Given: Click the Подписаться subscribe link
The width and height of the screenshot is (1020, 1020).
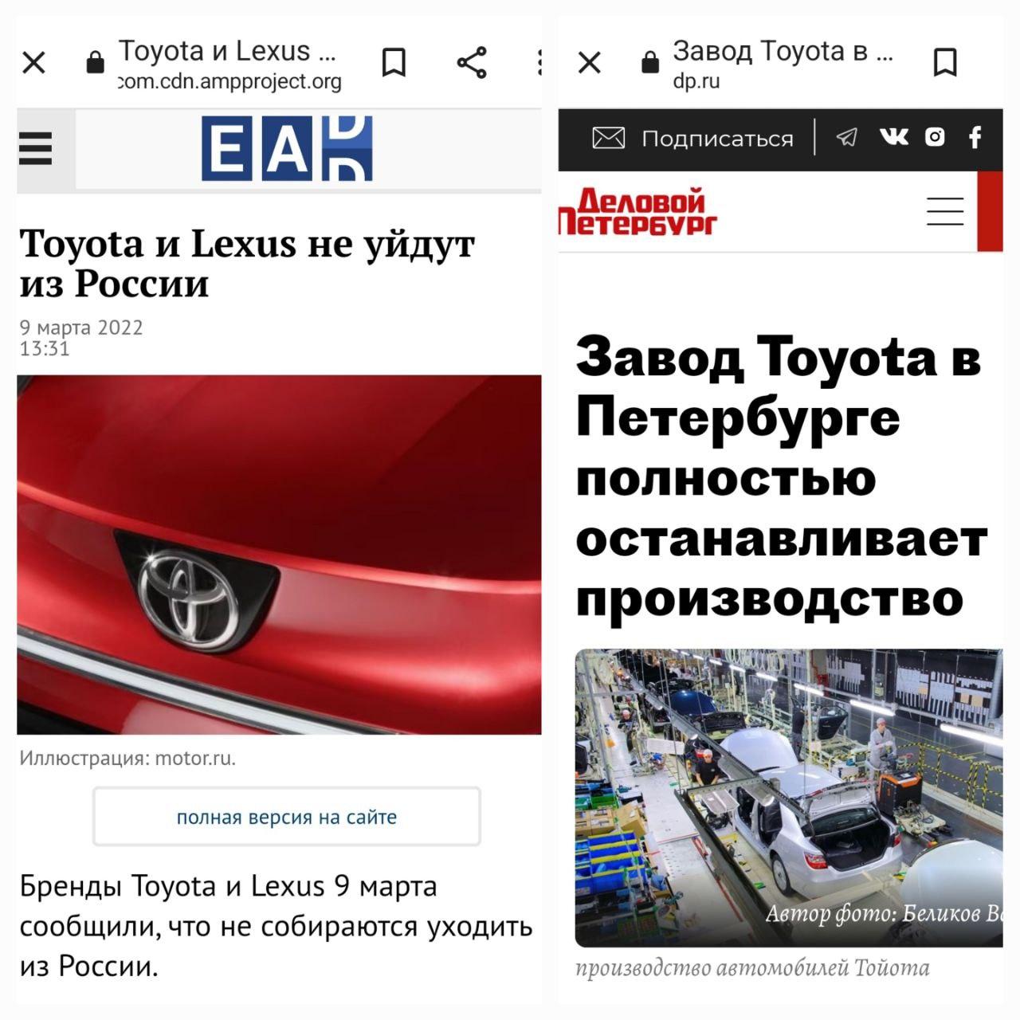Looking at the screenshot, I should tap(717, 139).
